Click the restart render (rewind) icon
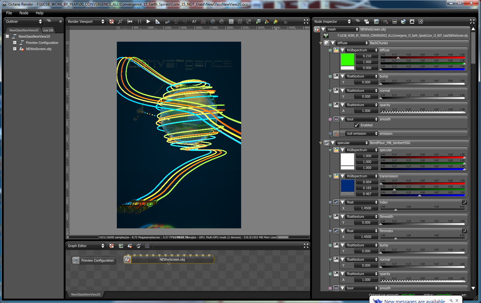This screenshot has height=303, width=481. point(130,21)
